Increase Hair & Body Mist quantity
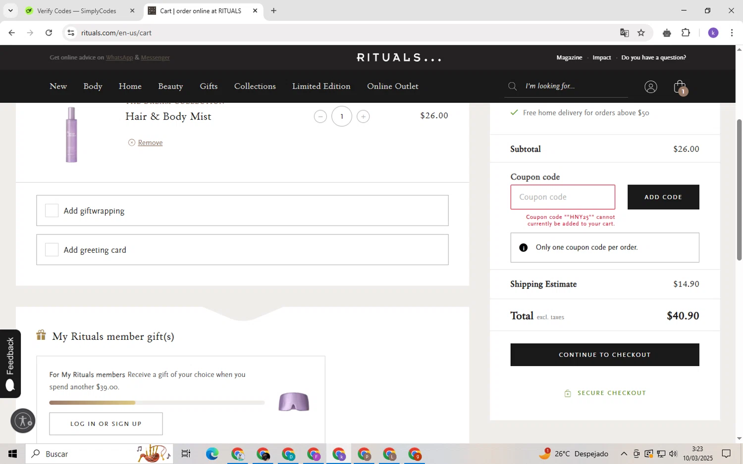 coord(363,117)
